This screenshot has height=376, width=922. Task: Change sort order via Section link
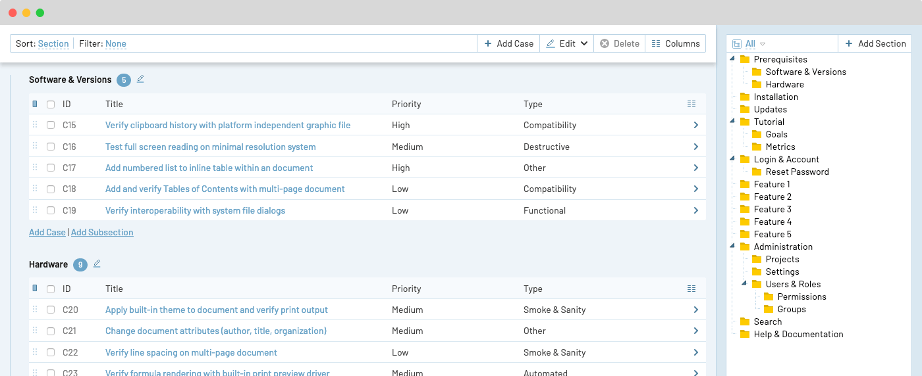point(53,44)
